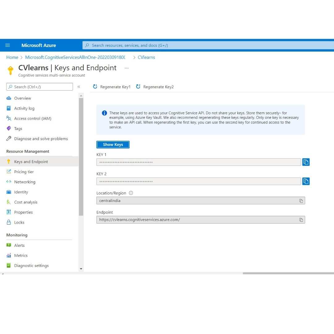The width and height of the screenshot is (334, 334).
Task: Click the Microsoft Azure logo text
Action: coord(39,45)
